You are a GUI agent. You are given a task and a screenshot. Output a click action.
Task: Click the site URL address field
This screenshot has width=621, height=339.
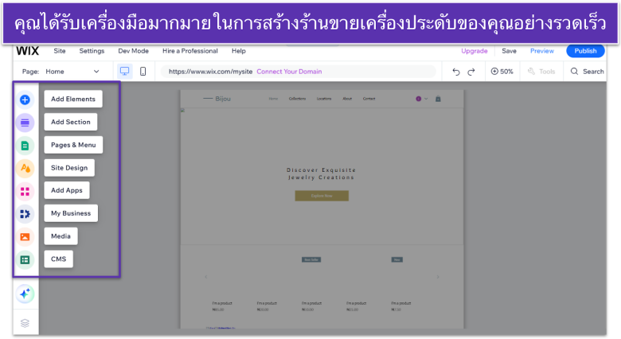click(298, 72)
